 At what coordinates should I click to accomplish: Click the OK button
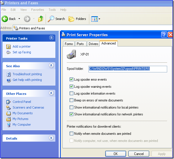[x=116, y=154]
